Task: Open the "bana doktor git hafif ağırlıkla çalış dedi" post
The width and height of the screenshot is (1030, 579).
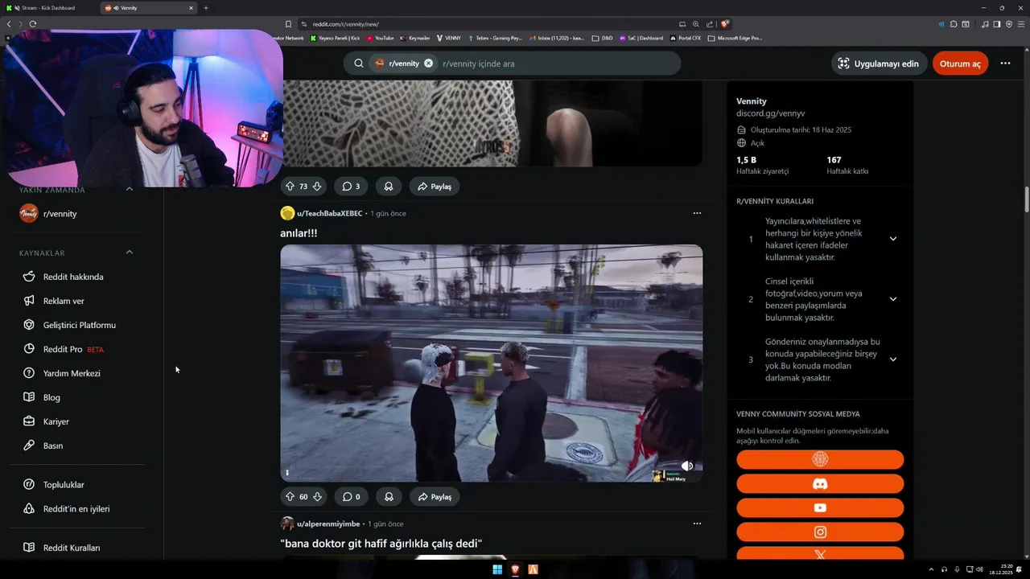Action: click(x=381, y=544)
